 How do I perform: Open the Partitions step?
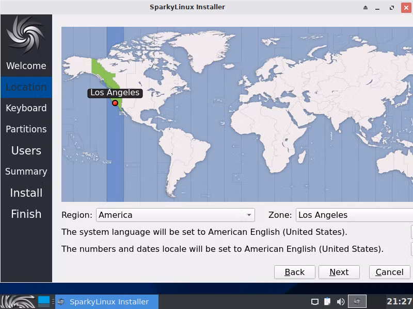pyautogui.click(x=26, y=129)
